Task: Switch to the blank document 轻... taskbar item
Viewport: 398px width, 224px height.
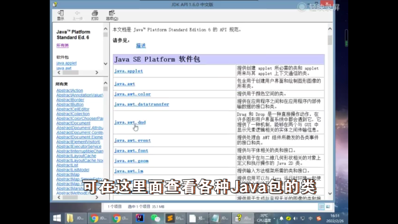Action: [197, 218]
